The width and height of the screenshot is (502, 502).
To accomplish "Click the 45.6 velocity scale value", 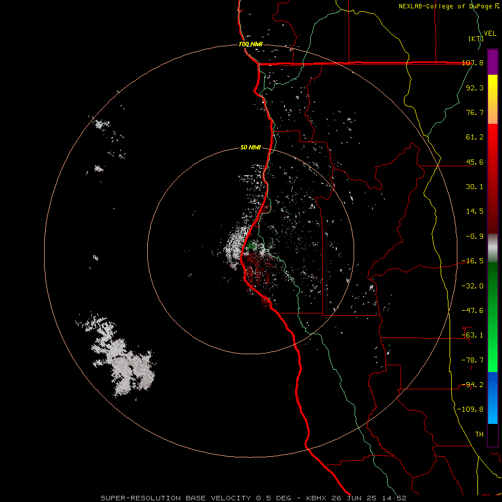I will click(x=475, y=162).
